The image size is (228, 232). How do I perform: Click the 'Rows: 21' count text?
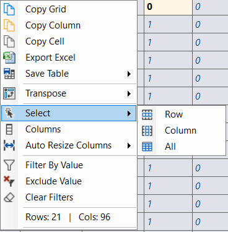pos(43,217)
